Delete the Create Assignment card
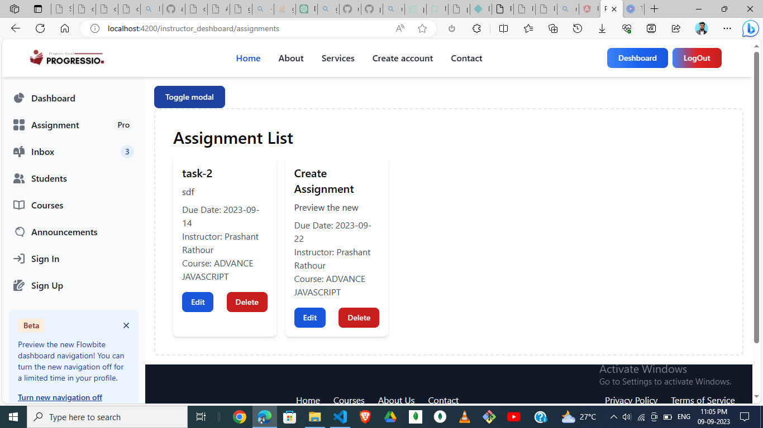 click(359, 318)
